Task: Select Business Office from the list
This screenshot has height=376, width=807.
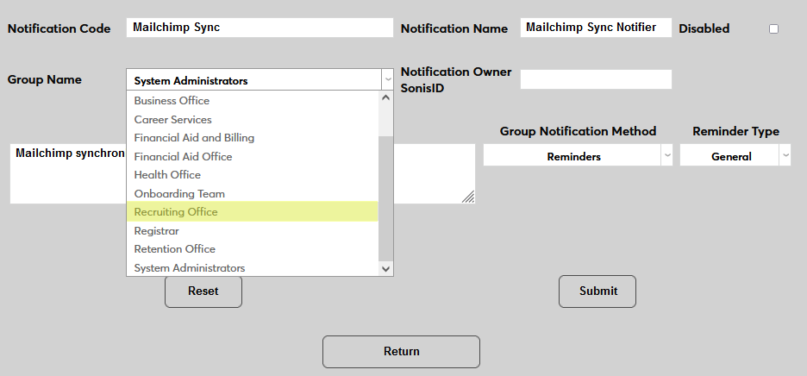Action: point(252,100)
